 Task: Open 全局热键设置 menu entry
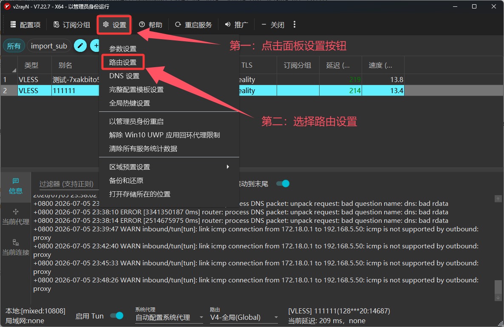pos(129,103)
